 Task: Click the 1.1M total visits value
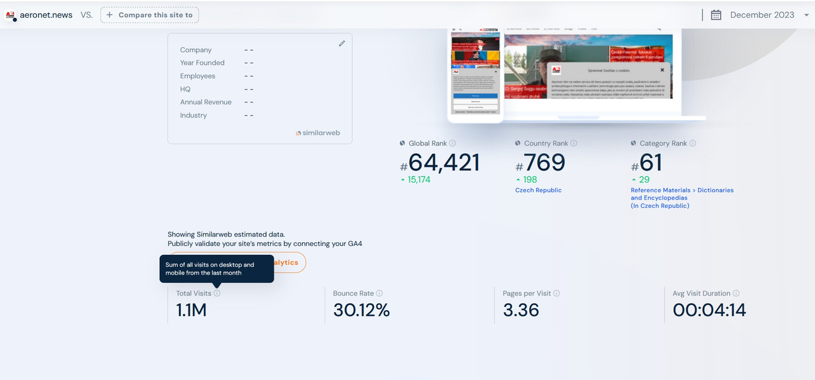pos(192,310)
